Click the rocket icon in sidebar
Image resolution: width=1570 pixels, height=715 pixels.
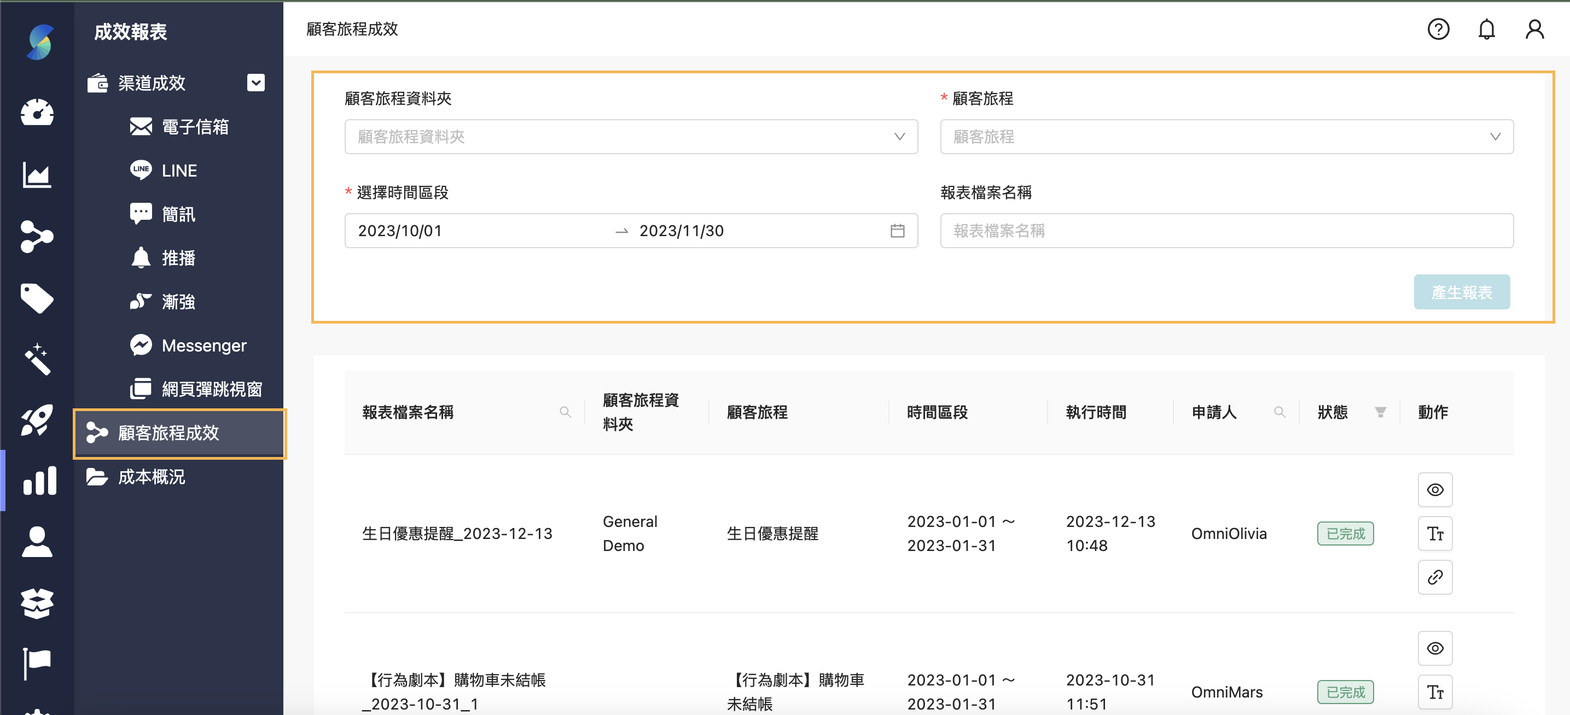[x=38, y=419]
